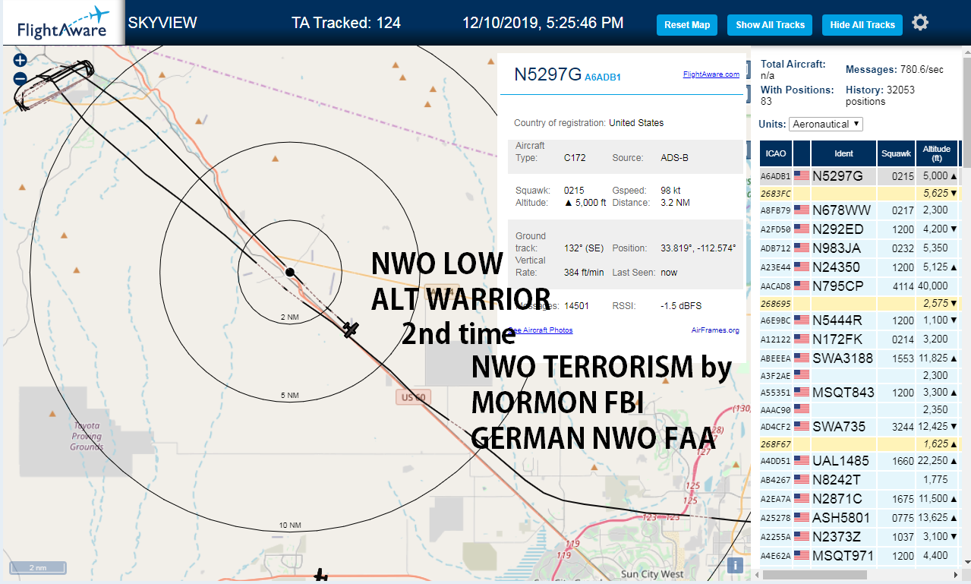This screenshot has width=971, height=584.
Task: Select MSQT971 in aircraft list
Action: point(843,556)
